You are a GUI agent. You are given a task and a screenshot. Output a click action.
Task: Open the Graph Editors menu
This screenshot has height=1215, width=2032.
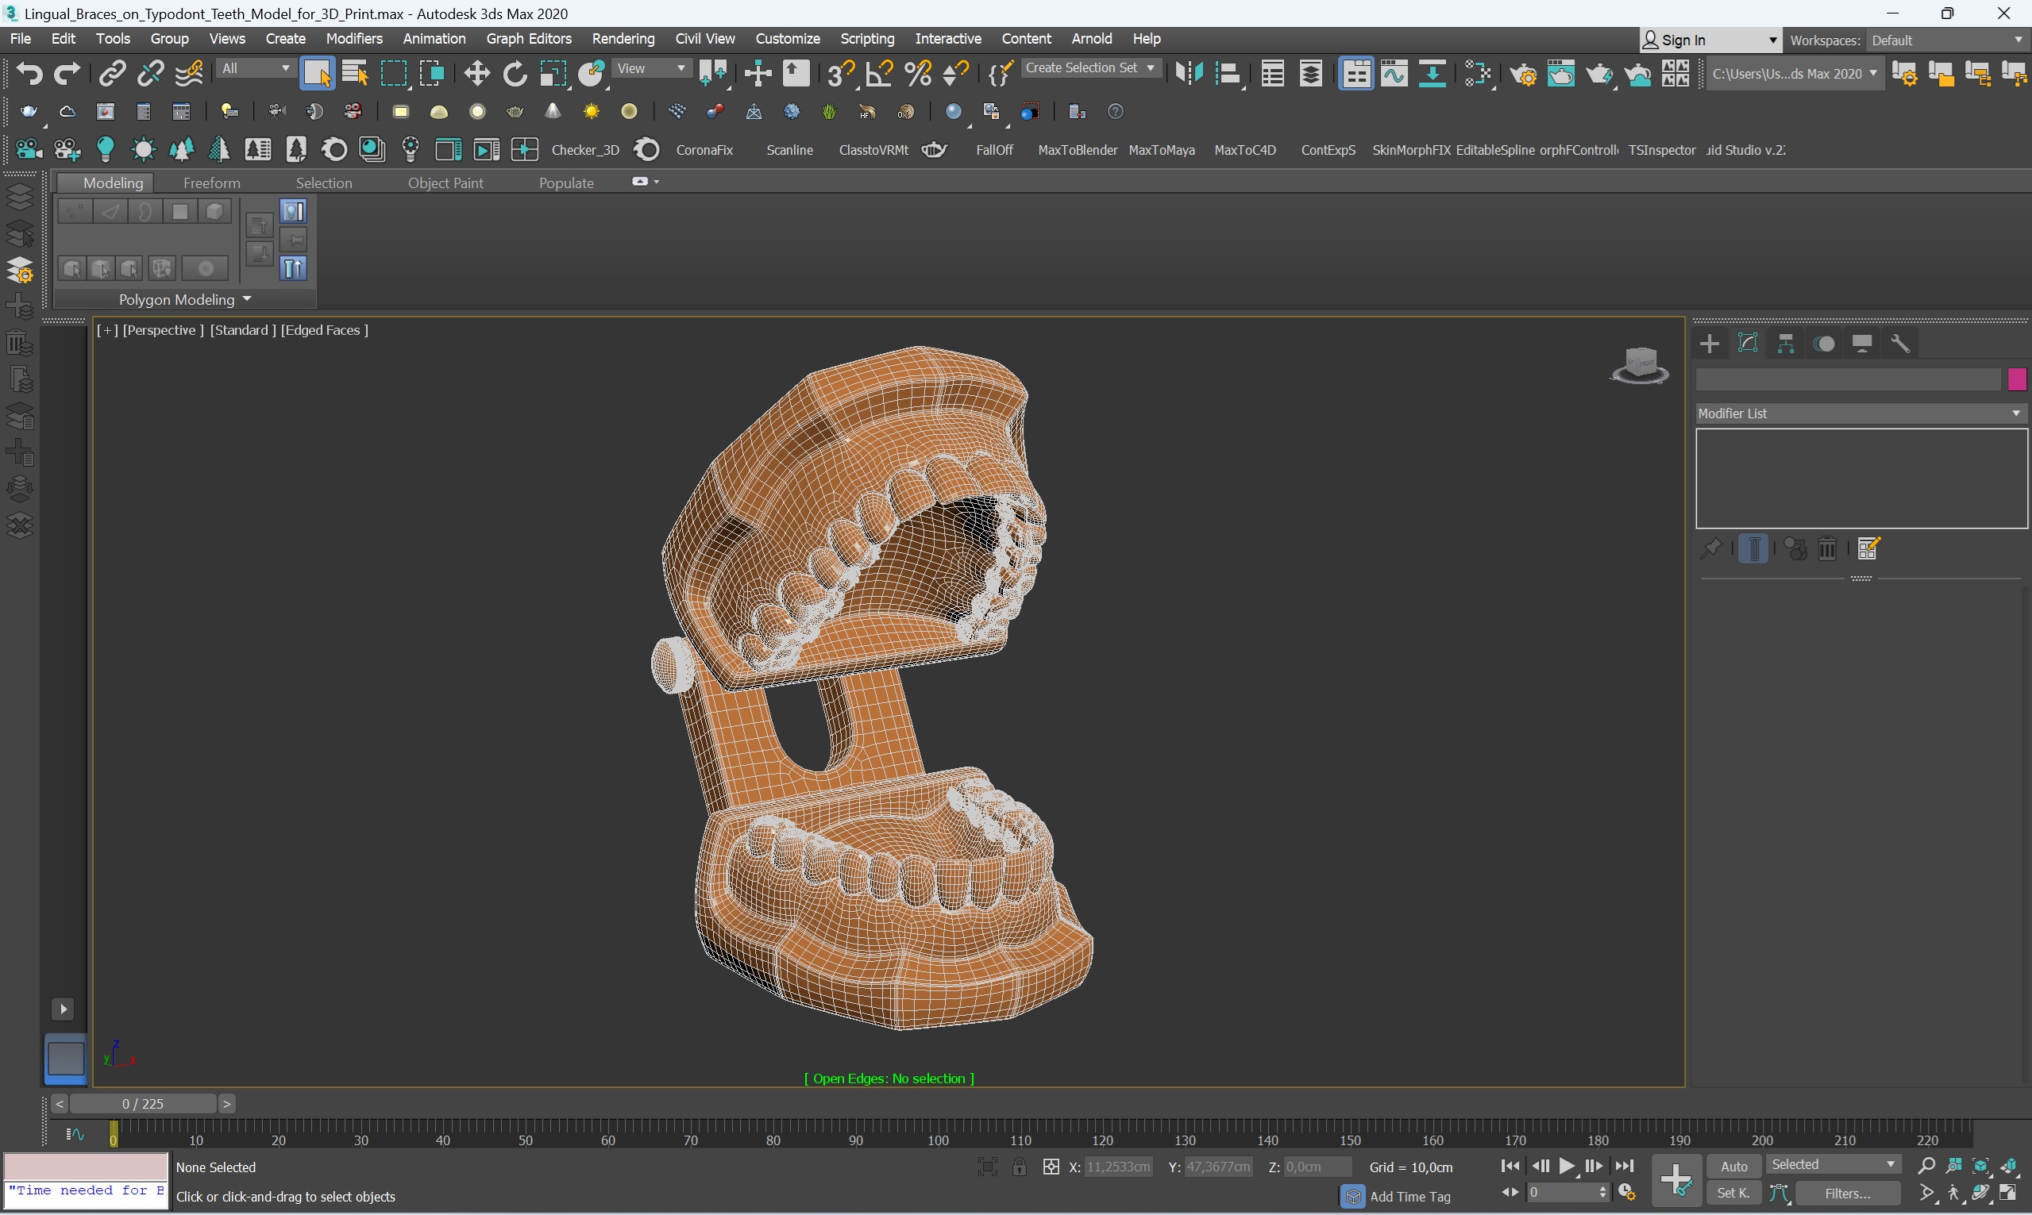coord(528,38)
